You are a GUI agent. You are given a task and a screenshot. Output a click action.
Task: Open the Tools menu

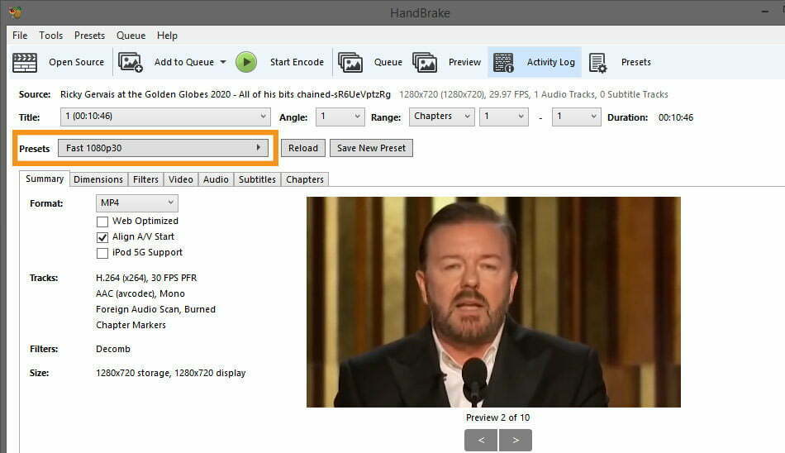[x=51, y=36]
